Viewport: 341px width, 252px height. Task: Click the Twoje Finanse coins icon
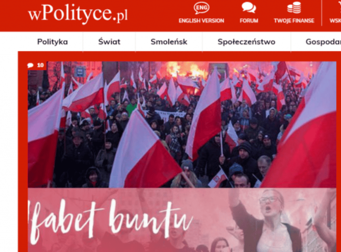[x=294, y=8]
